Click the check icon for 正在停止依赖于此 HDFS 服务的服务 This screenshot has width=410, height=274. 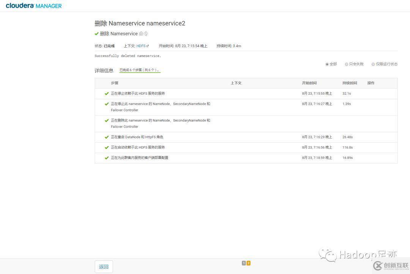(x=106, y=93)
